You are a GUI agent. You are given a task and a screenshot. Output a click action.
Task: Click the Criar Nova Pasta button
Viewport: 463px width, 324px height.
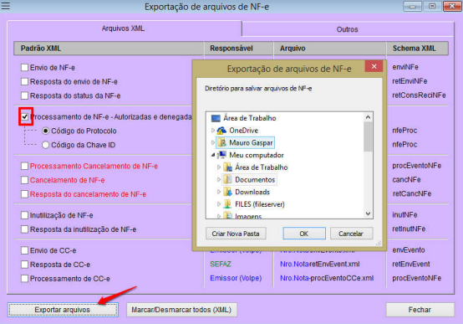pyautogui.click(x=236, y=234)
